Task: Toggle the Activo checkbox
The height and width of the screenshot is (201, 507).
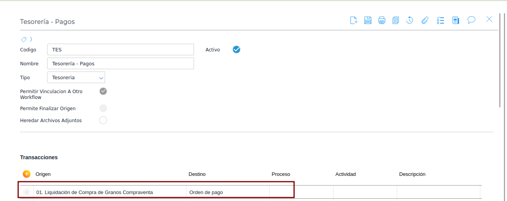Action: pyautogui.click(x=236, y=49)
